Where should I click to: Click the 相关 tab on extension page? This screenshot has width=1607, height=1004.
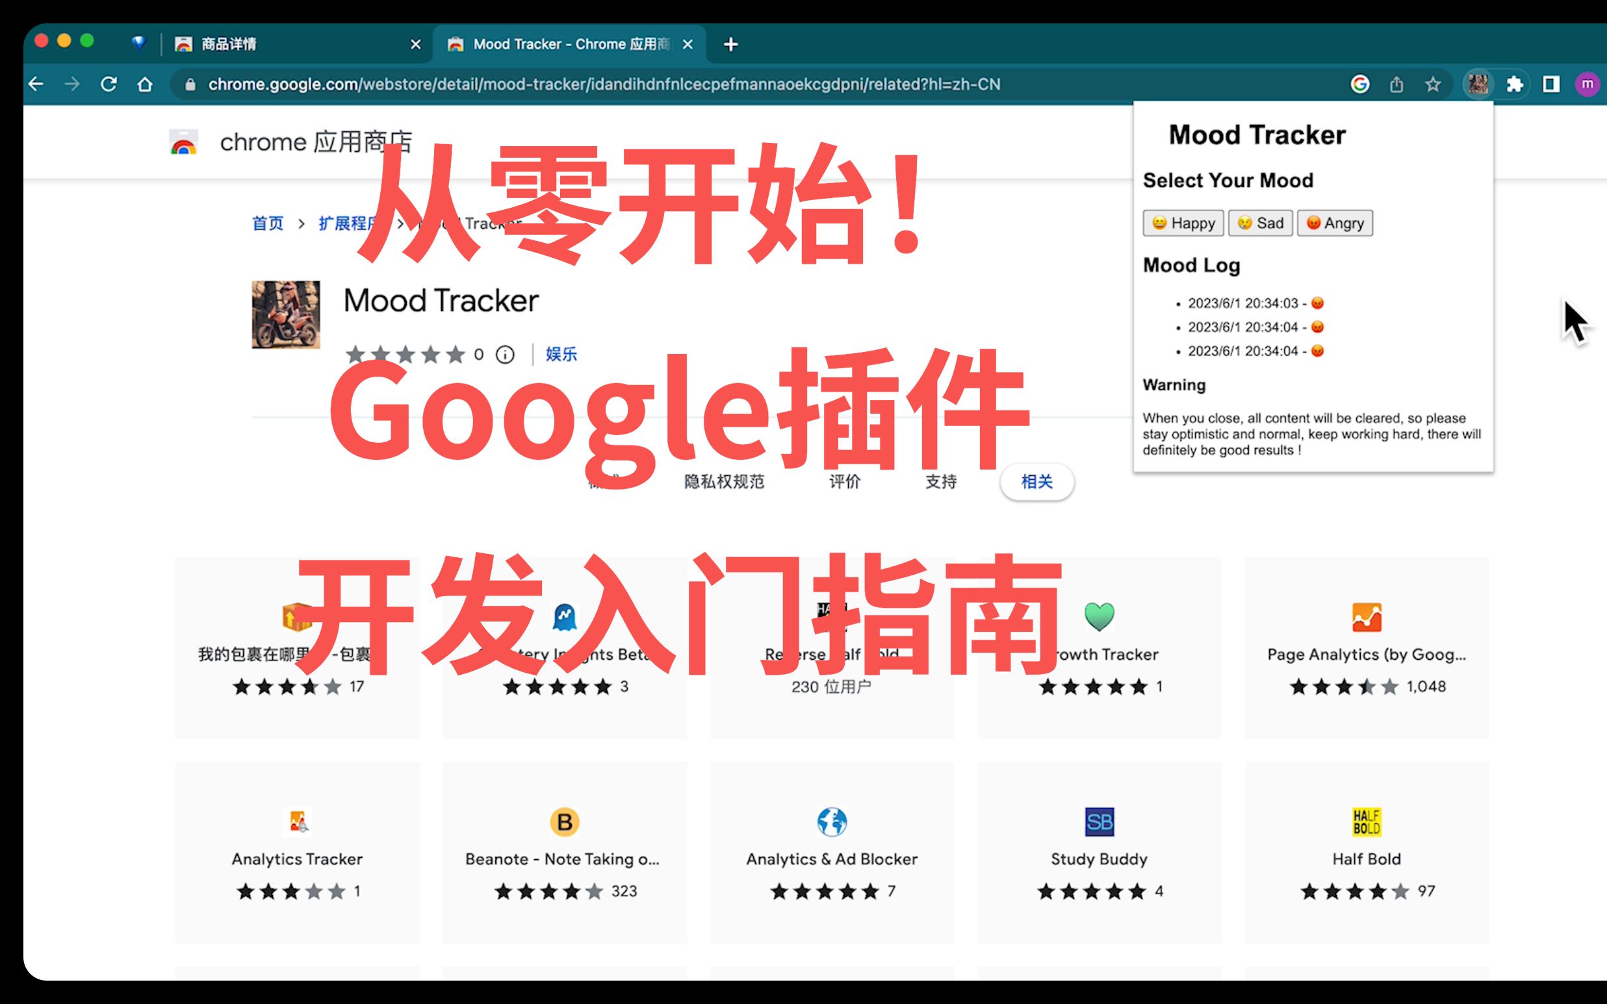click(x=1033, y=481)
